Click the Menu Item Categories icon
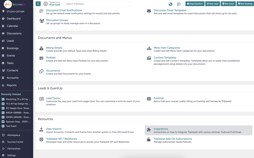The width and height of the screenshot is (254, 158). 149,48
